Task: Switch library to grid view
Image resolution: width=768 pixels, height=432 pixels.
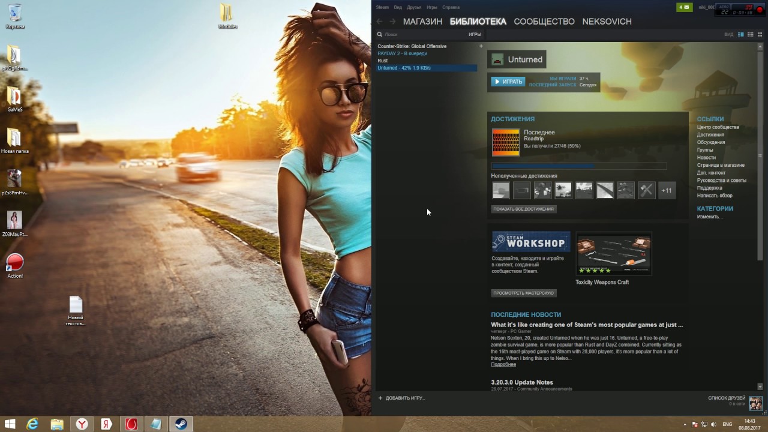Action: [760, 34]
